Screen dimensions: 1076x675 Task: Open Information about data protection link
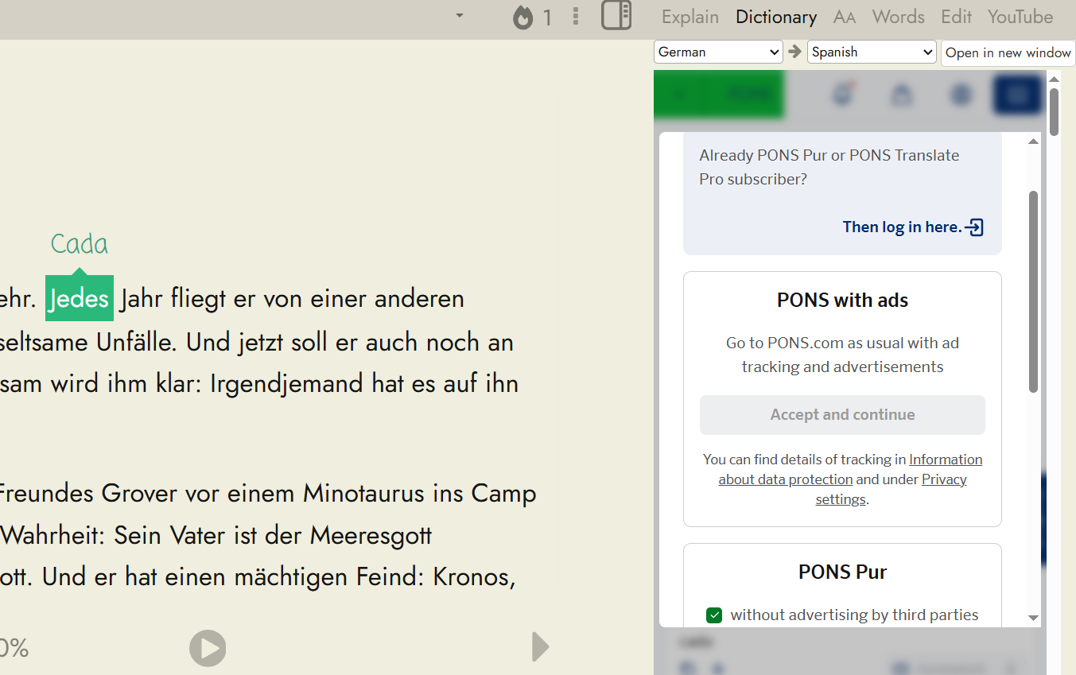point(785,479)
